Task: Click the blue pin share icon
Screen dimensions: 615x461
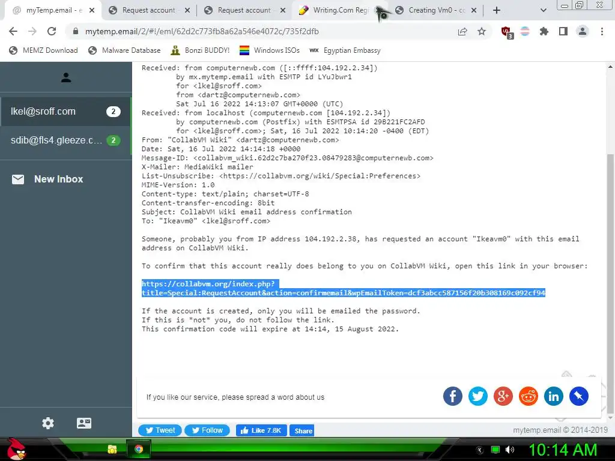Action: [579, 396]
